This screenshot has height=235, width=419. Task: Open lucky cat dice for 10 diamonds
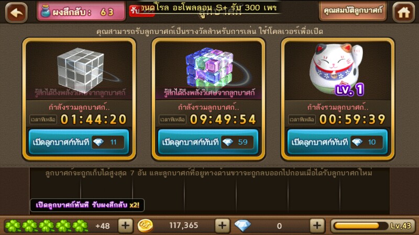(337, 142)
